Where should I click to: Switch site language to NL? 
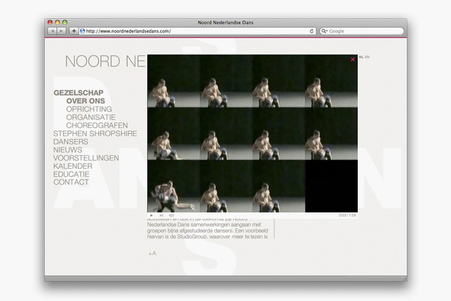pos(361,57)
